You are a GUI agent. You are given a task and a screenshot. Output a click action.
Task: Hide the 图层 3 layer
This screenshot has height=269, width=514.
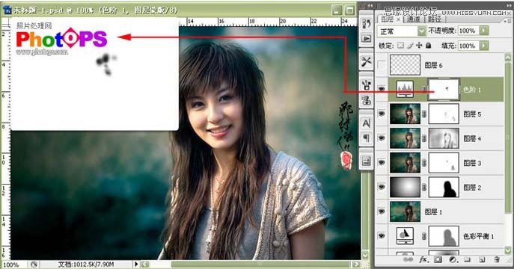382,162
